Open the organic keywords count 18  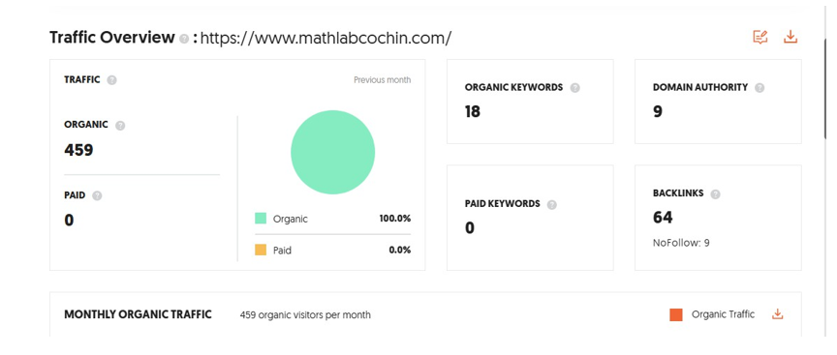[x=473, y=111]
